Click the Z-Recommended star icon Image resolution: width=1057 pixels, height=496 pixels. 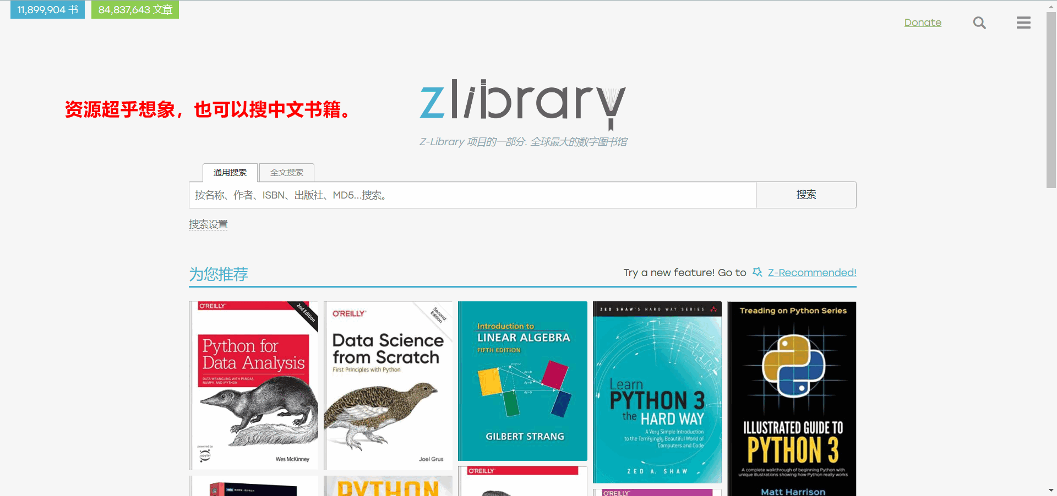click(x=758, y=272)
